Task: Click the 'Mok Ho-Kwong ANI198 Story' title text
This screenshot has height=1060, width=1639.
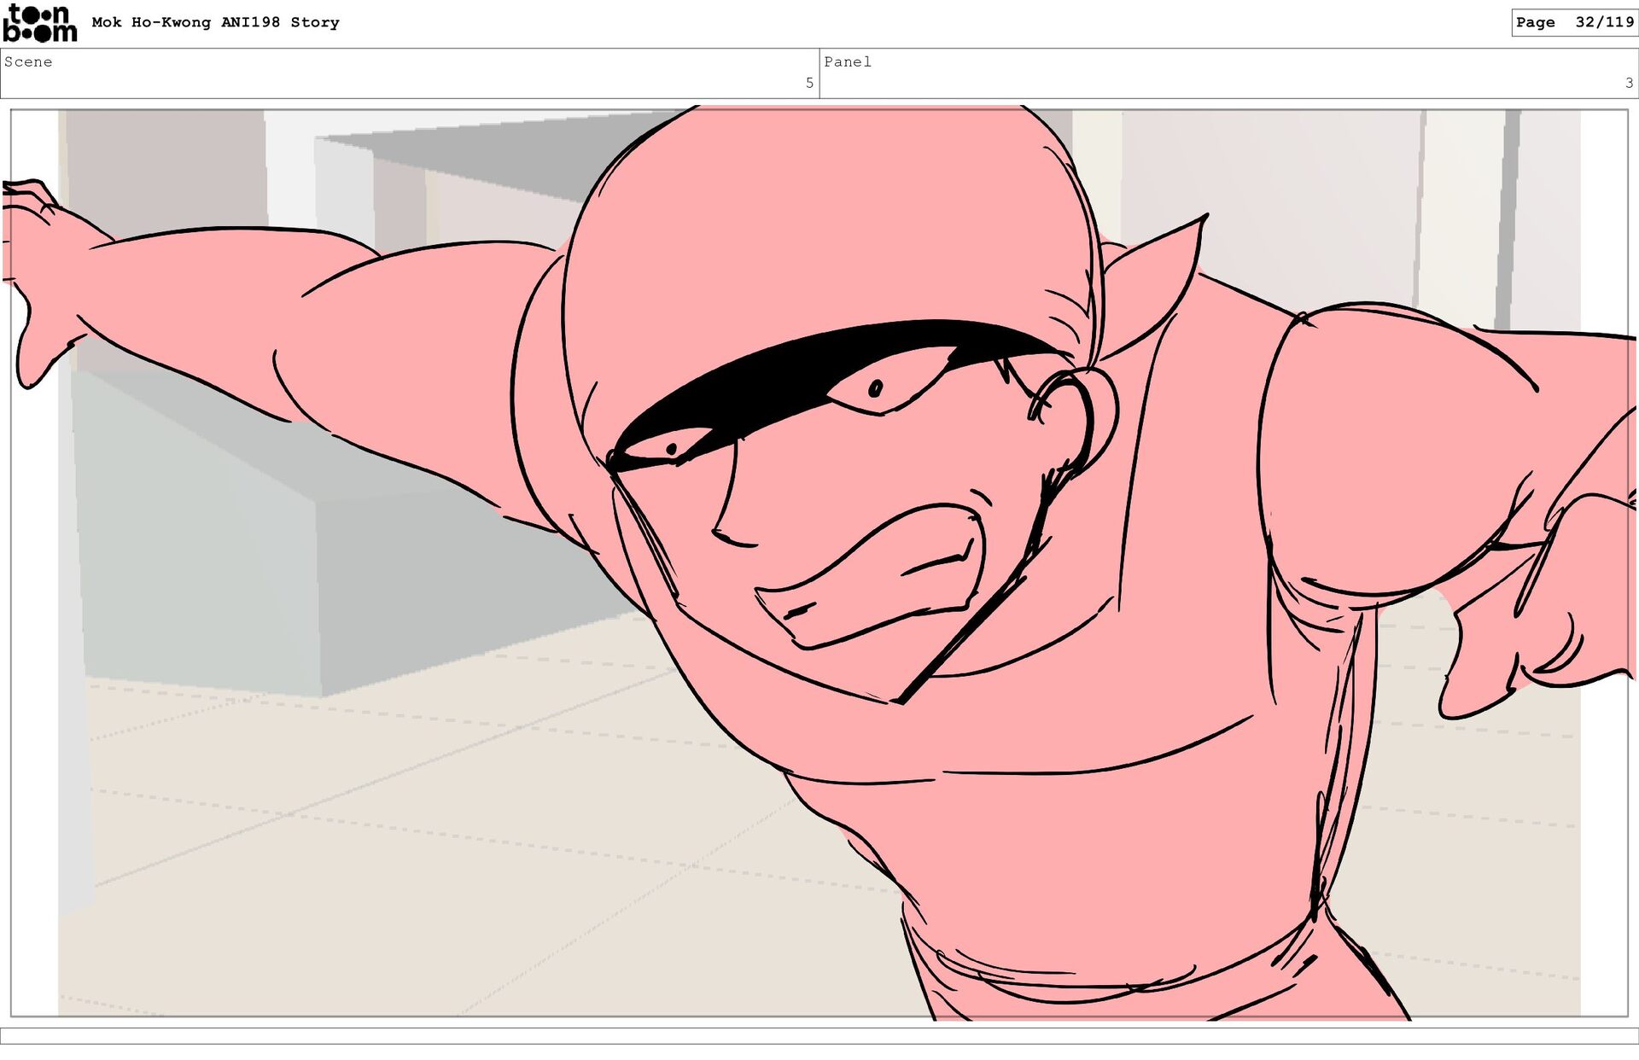Action: (x=215, y=22)
